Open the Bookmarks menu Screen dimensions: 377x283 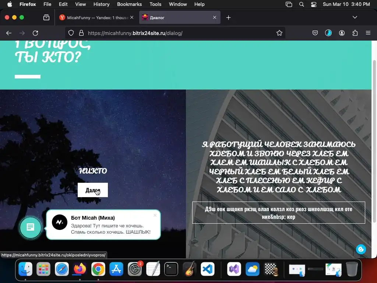click(129, 4)
